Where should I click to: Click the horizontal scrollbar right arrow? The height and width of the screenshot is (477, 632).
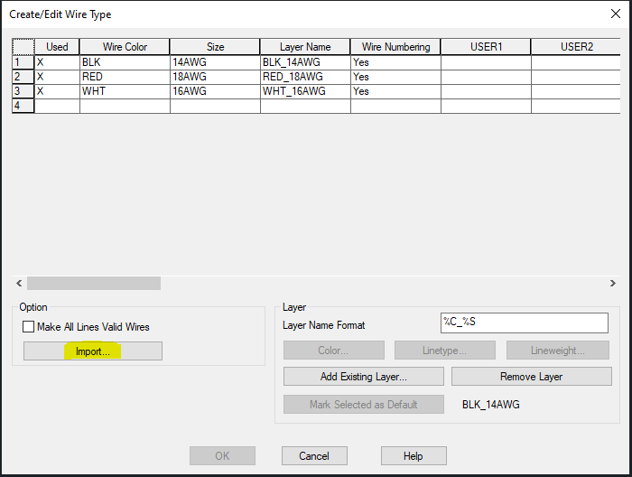click(x=613, y=283)
